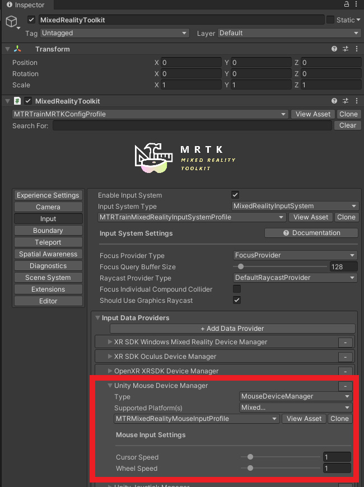Click + Add Data Provider
The width and height of the screenshot is (364, 487).
pyautogui.click(x=232, y=328)
